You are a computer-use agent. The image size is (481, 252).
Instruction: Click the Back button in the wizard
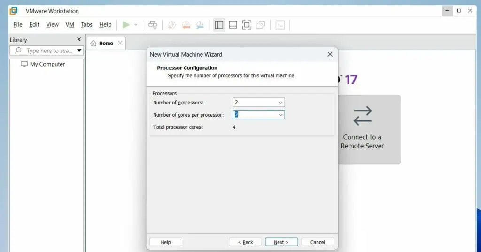click(x=245, y=242)
